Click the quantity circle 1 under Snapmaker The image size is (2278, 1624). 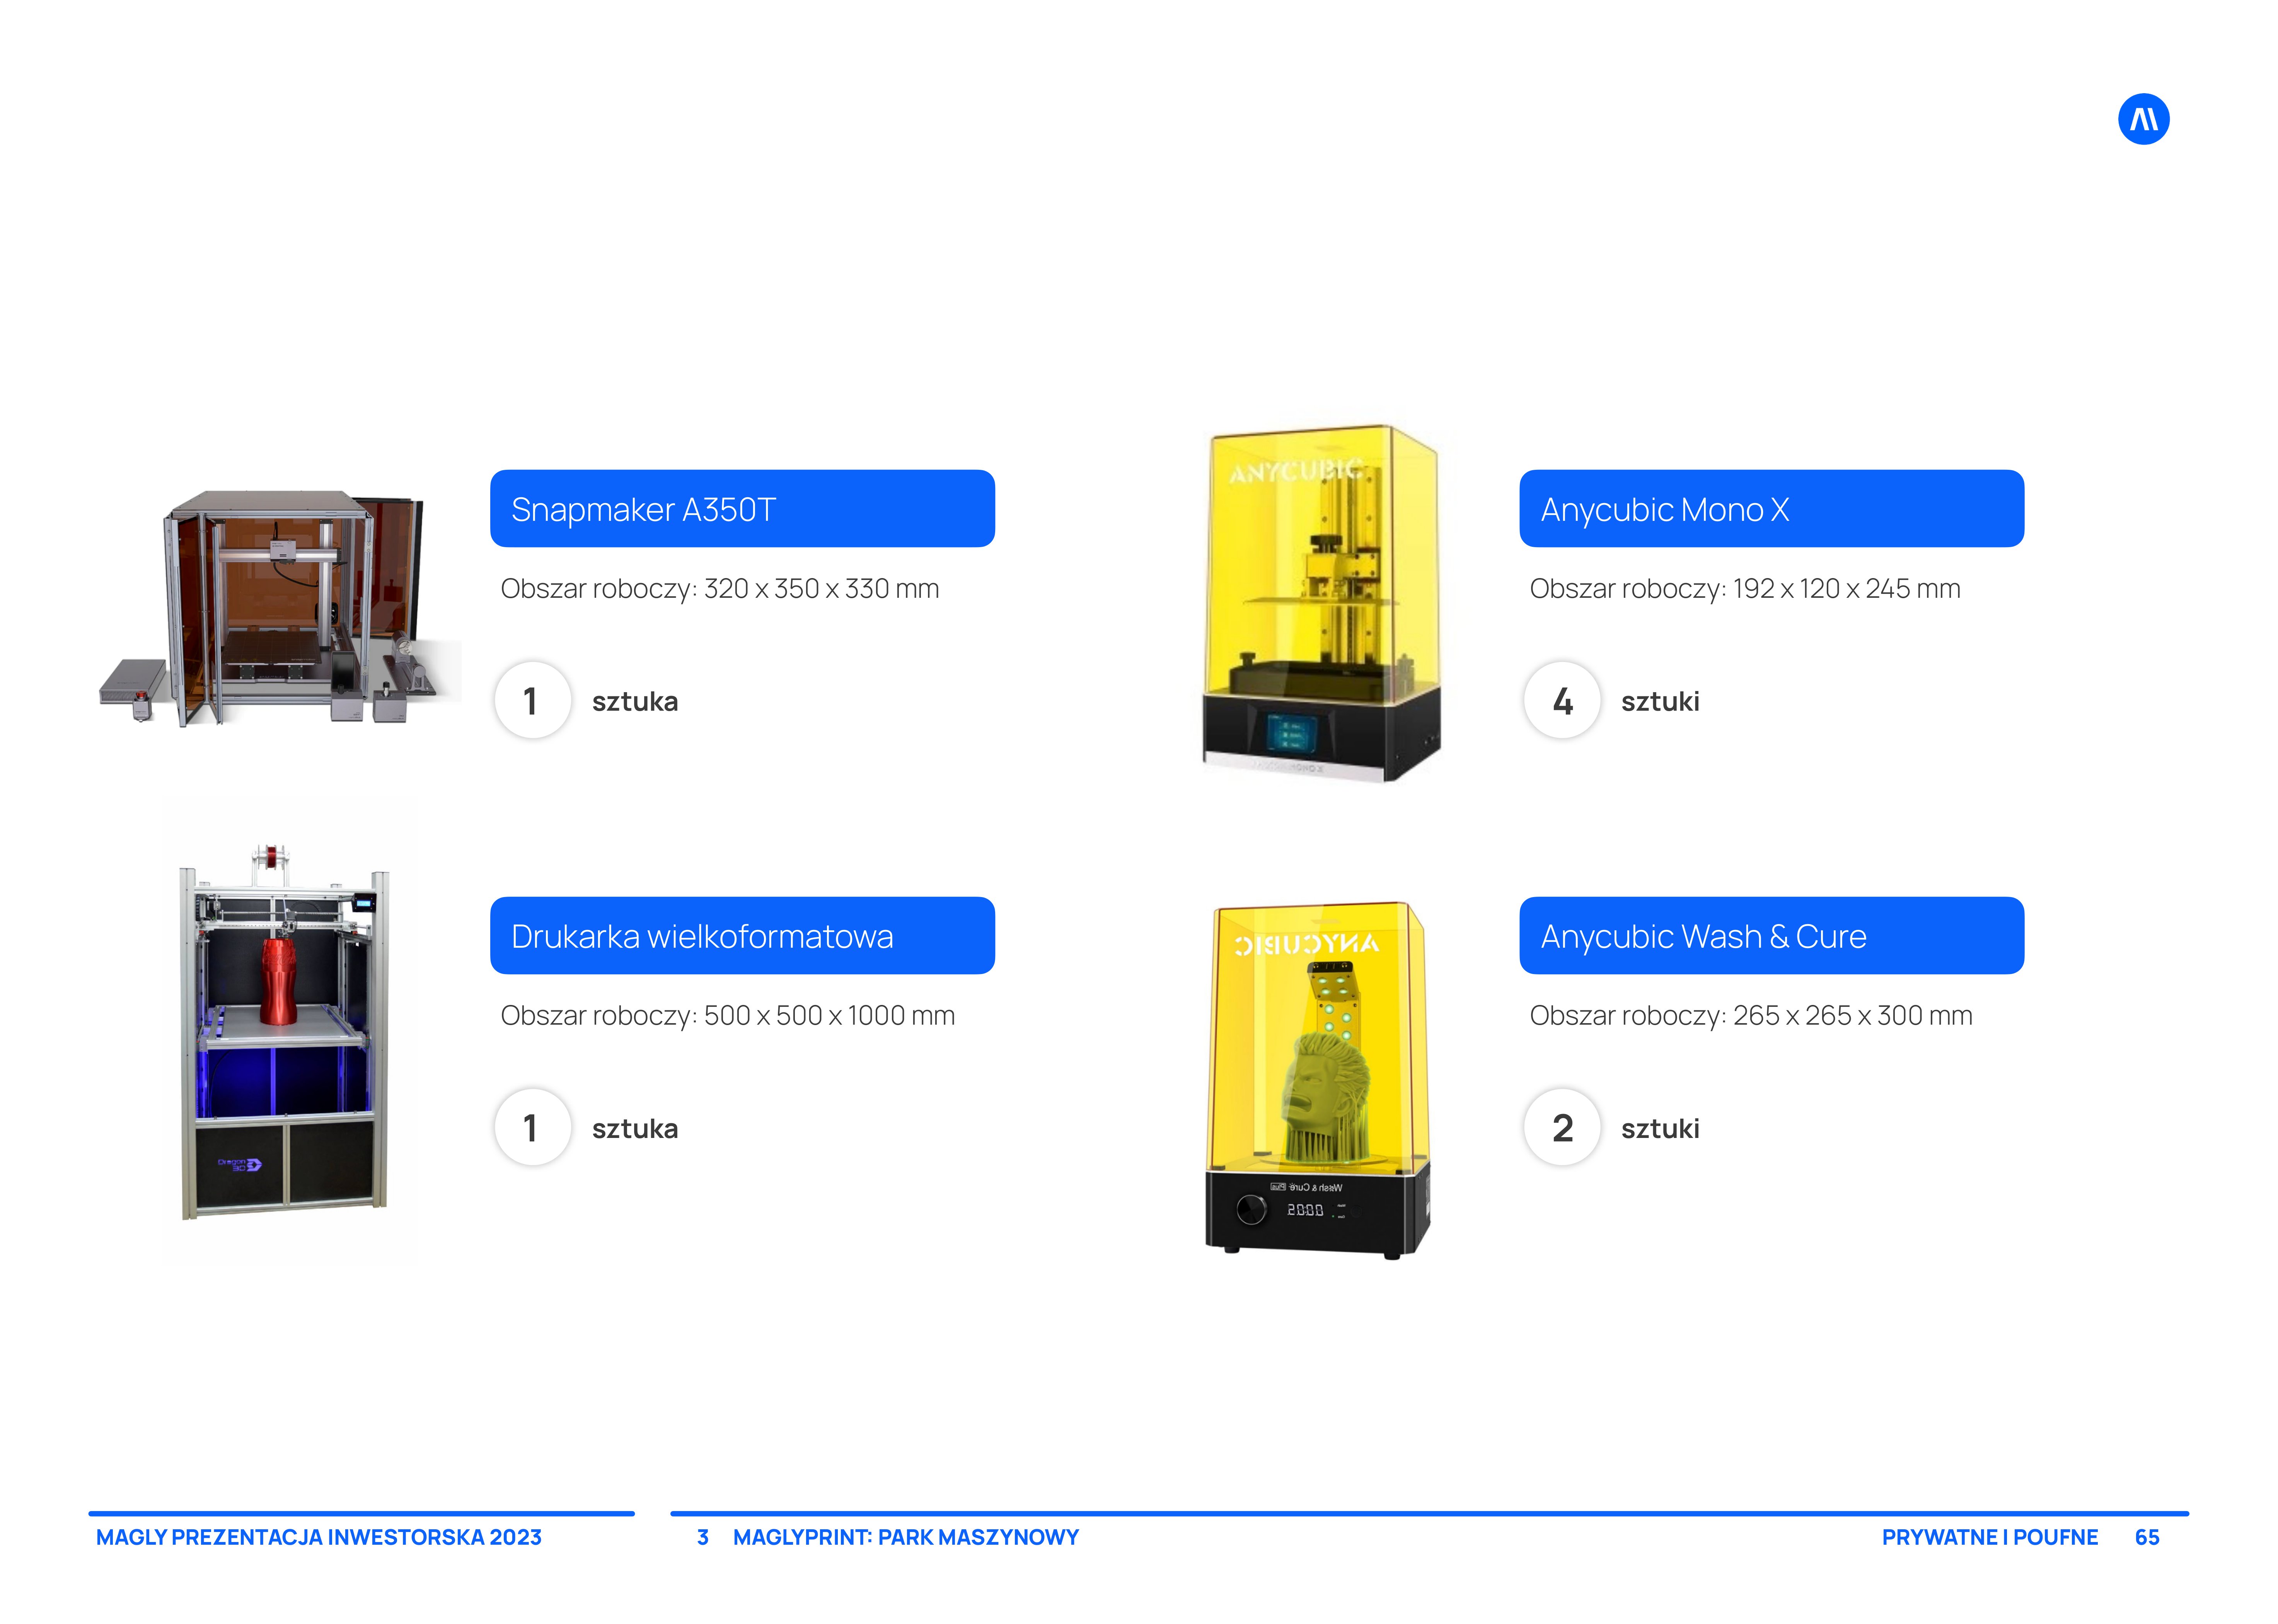click(533, 700)
